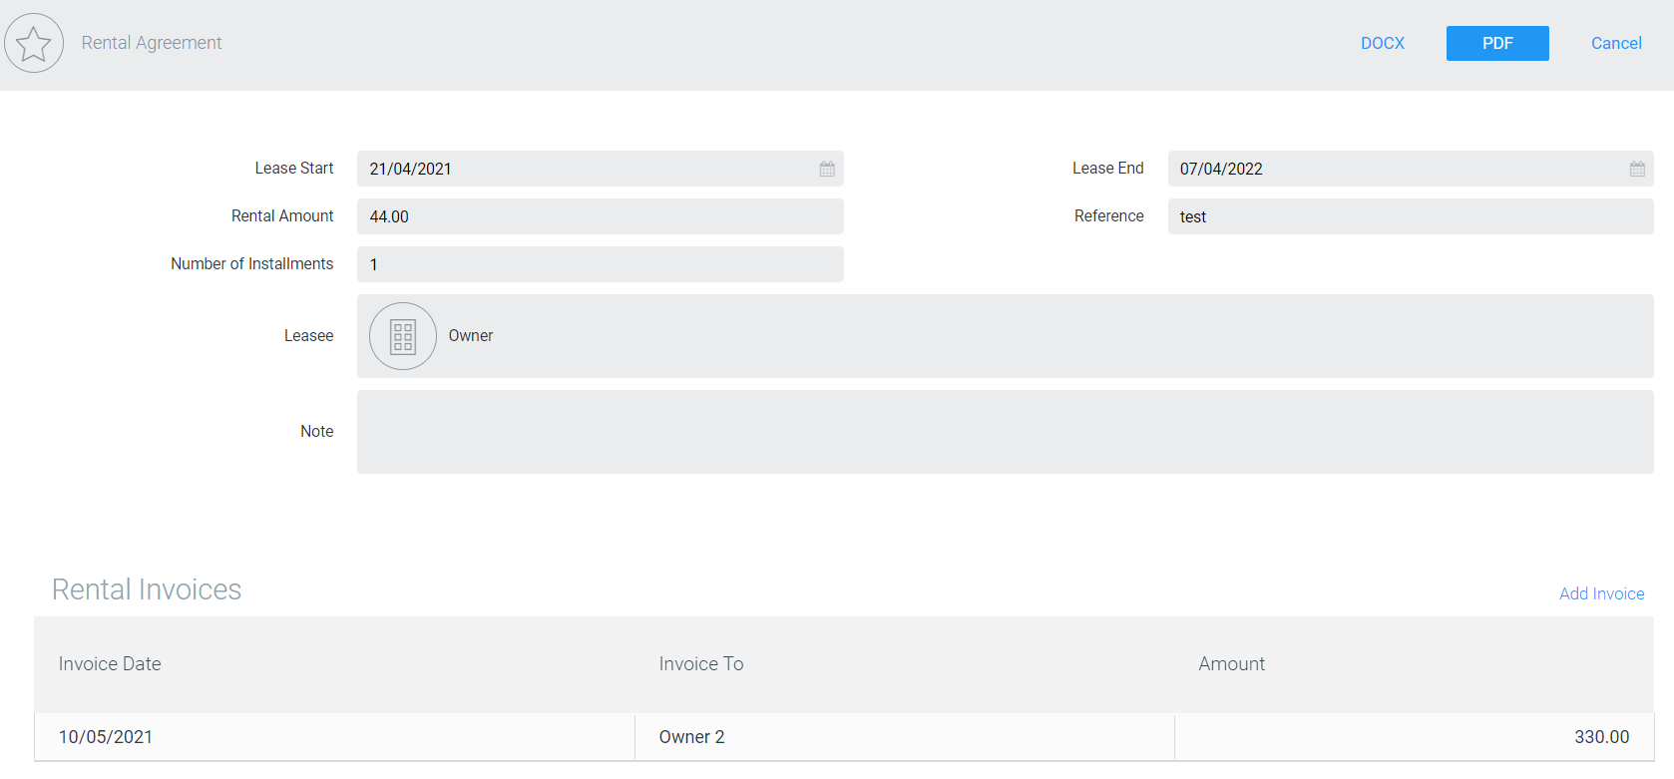Click inside the Note text area

tap(1004, 432)
